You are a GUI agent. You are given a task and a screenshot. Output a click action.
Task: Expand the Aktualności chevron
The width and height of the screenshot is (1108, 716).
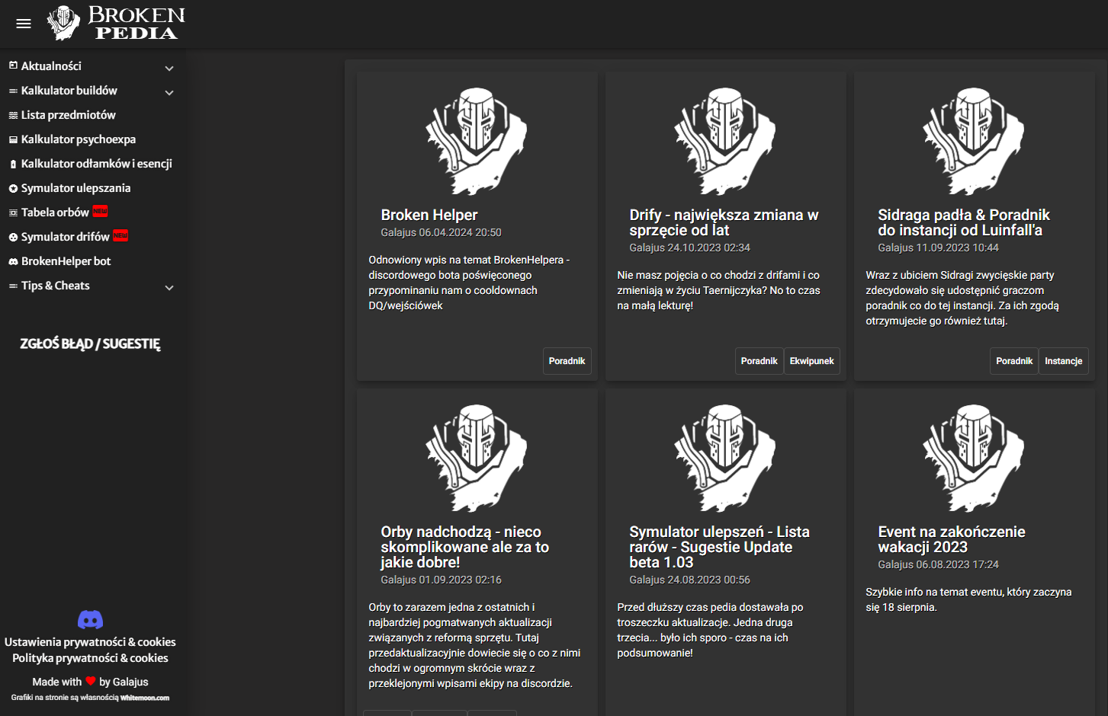tap(169, 68)
